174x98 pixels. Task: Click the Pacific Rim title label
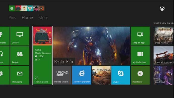[64, 61]
